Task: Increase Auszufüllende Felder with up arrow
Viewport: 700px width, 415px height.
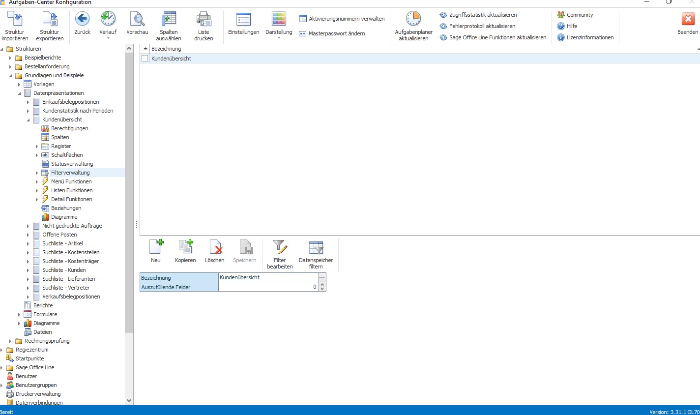Action: coord(322,285)
